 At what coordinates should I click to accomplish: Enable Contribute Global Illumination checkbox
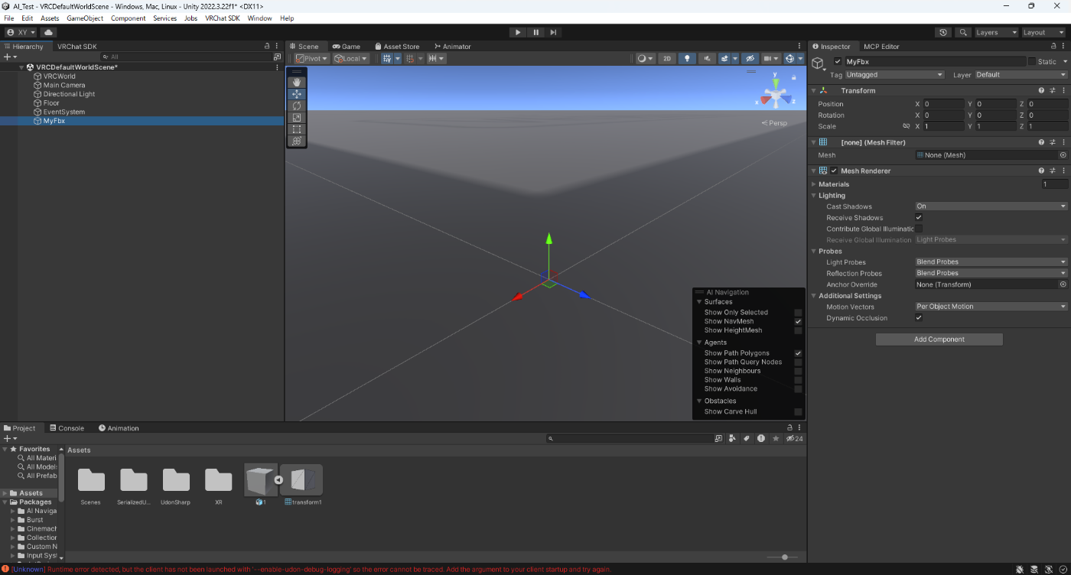919,229
